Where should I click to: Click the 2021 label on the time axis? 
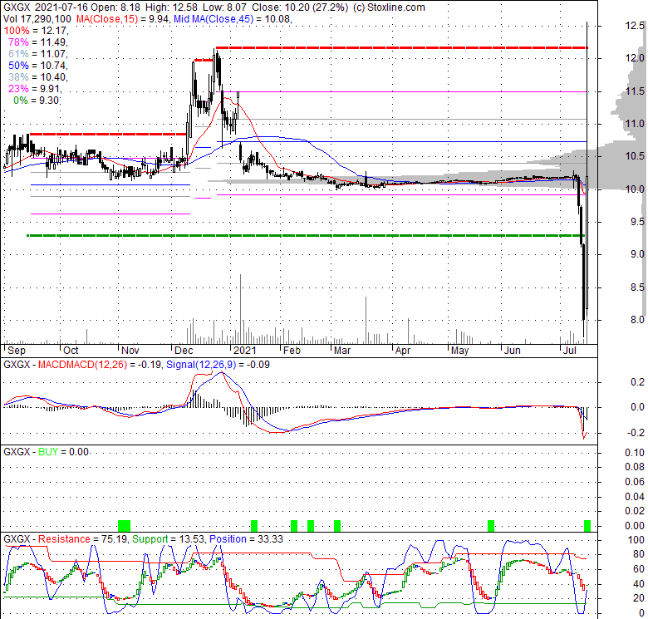pyautogui.click(x=244, y=351)
